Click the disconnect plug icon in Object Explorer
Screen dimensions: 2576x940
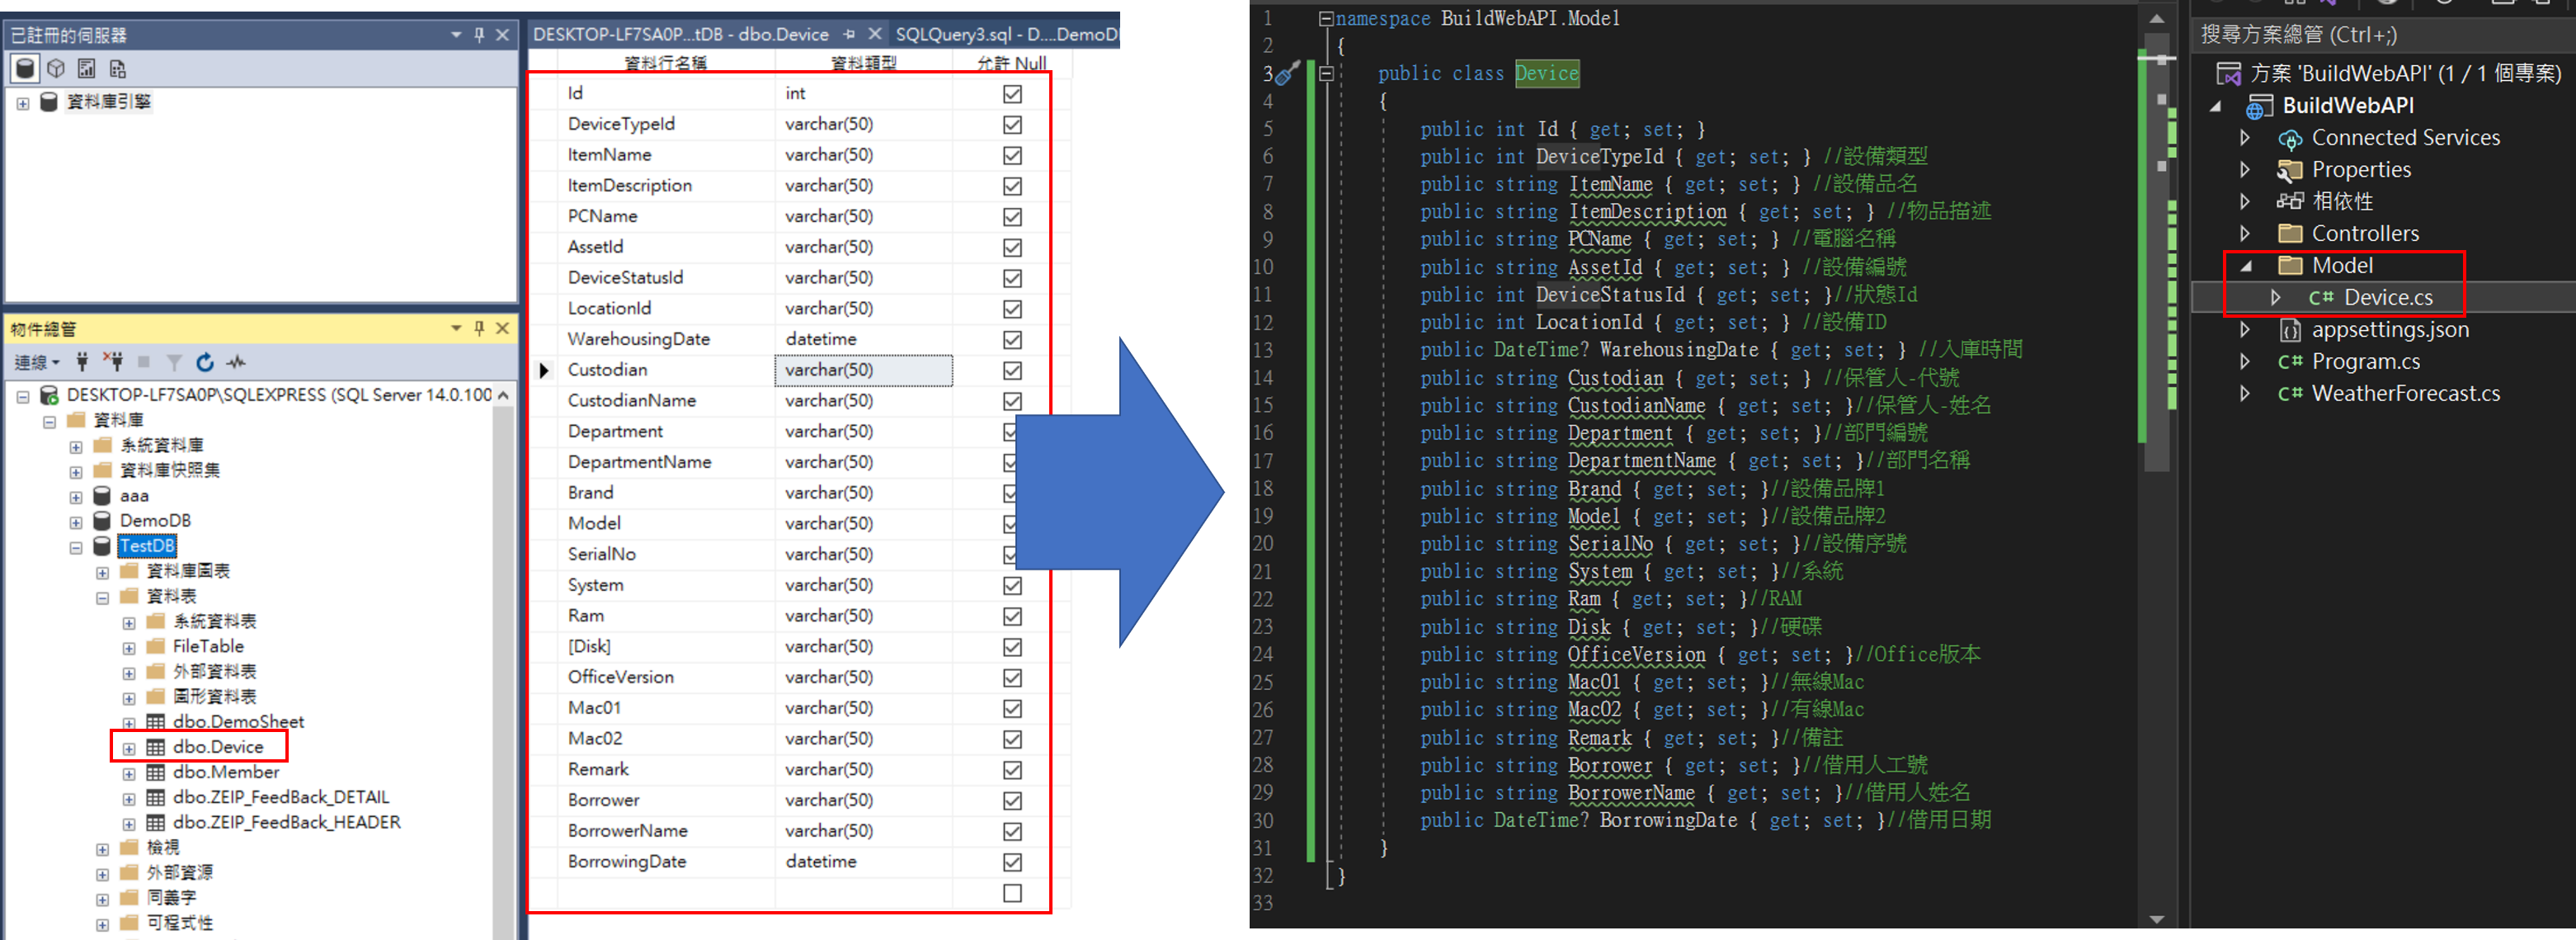pos(114,361)
